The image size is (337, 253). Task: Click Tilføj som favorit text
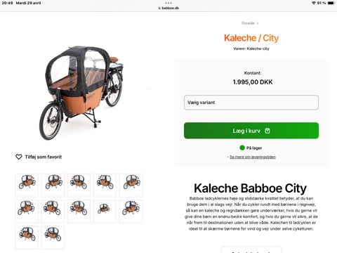point(44,157)
